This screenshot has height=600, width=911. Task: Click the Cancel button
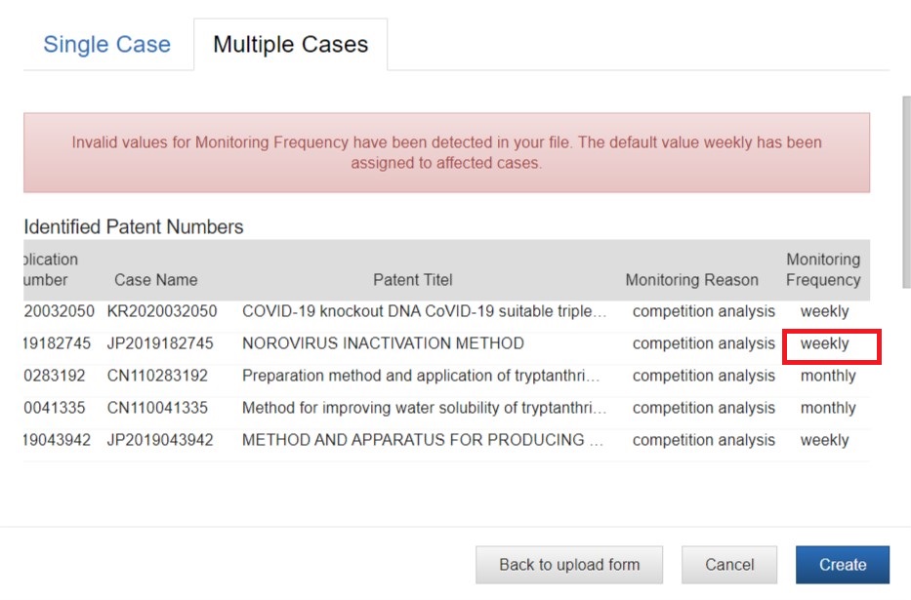click(729, 565)
